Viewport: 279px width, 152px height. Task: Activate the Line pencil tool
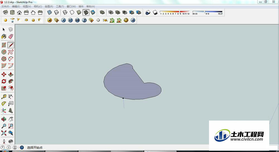point(11,45)
